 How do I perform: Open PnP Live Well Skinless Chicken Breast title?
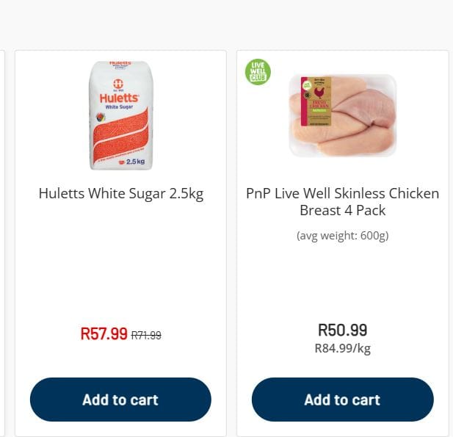point(343,202)
